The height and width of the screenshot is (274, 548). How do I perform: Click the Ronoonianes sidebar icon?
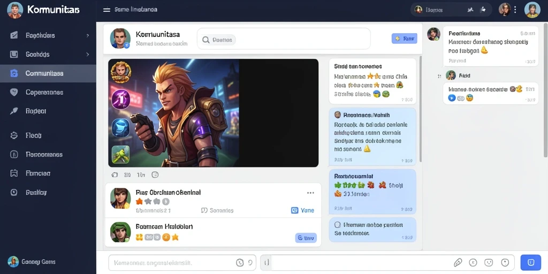tap(14, 154)
